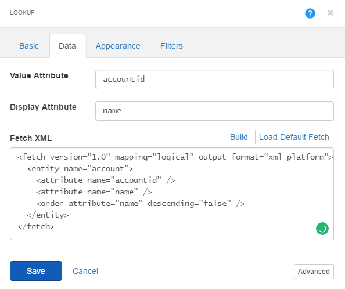The height and width of the screenshot is (289, 345).
Task: Click the Fetch XML label
Action: coord(31,138)
